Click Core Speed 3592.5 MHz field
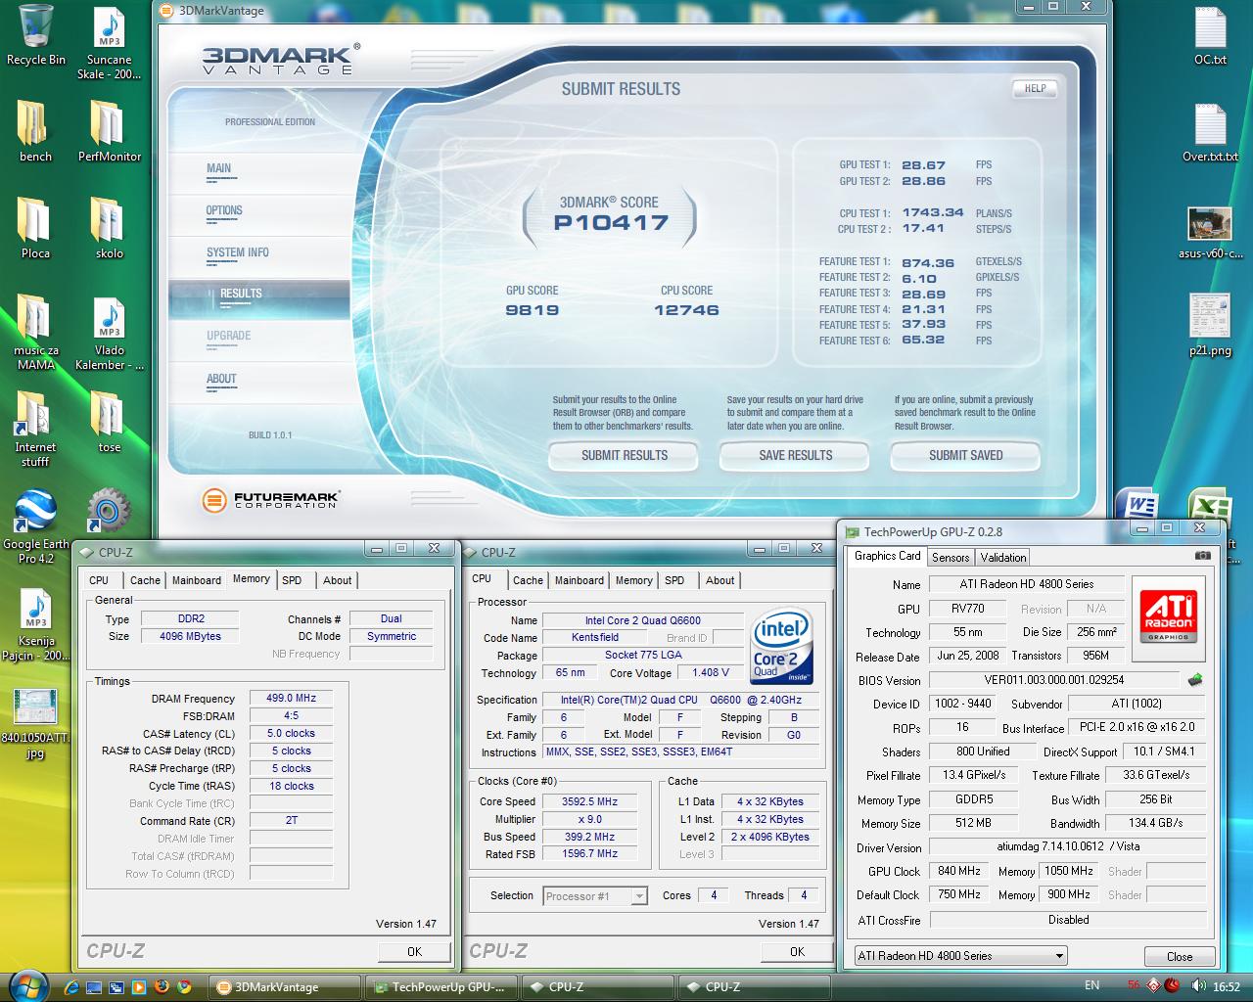 click(x=589, y=801)
